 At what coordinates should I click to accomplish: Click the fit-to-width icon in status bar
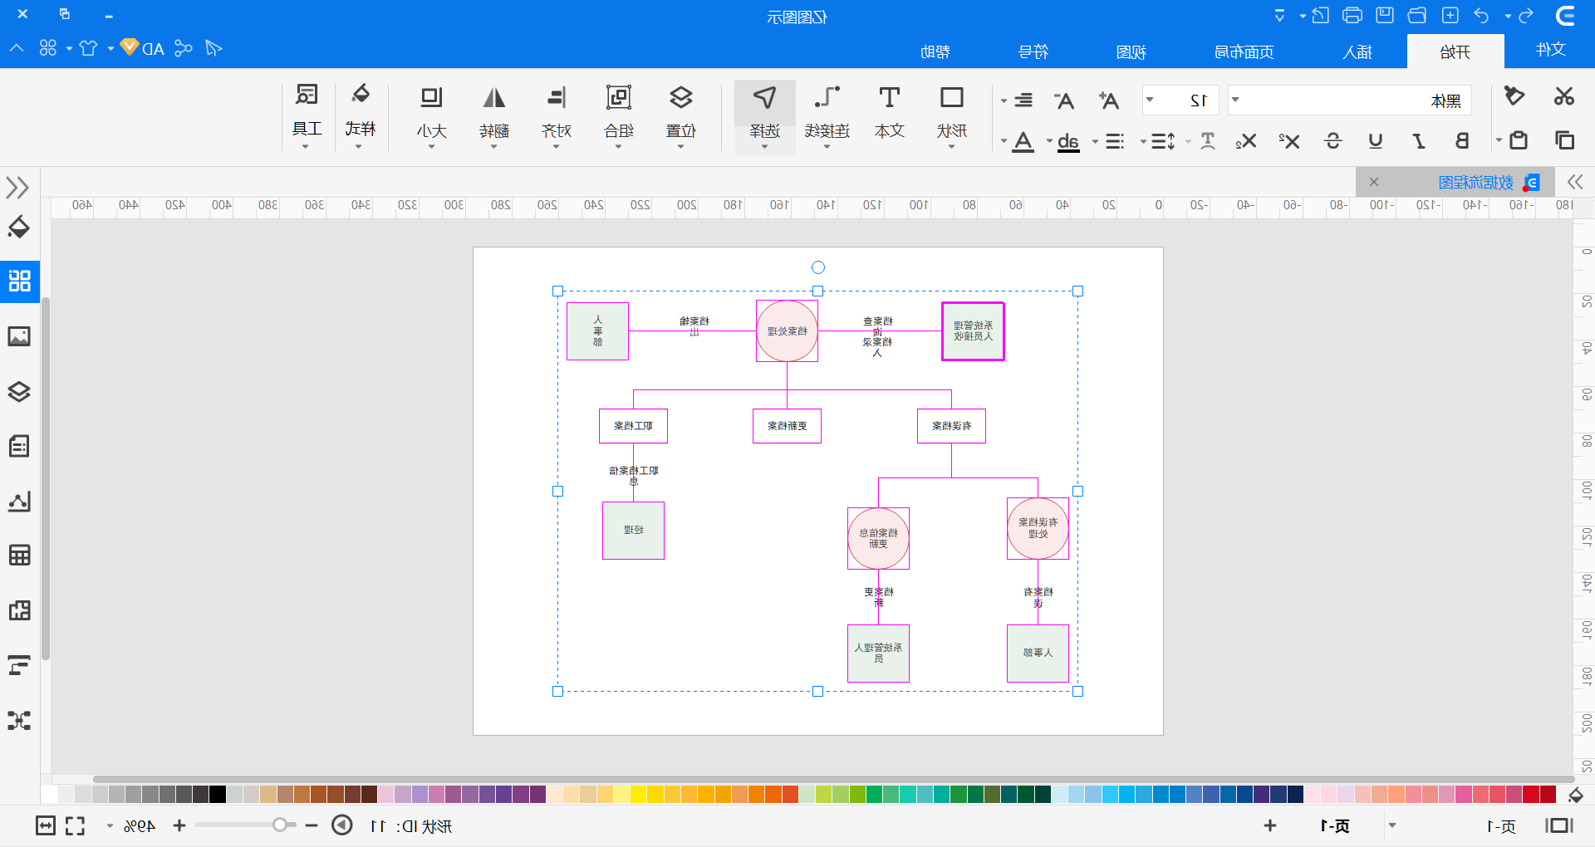click(46, 825)
